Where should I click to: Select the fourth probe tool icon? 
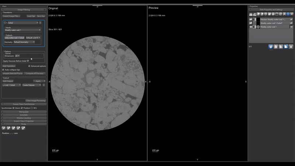[x=18, y=128]
